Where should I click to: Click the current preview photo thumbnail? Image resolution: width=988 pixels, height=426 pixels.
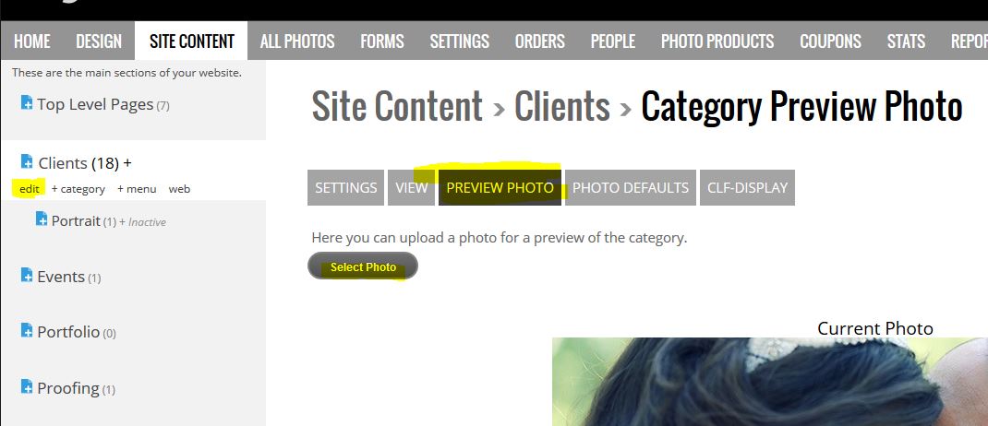(770, 382)
